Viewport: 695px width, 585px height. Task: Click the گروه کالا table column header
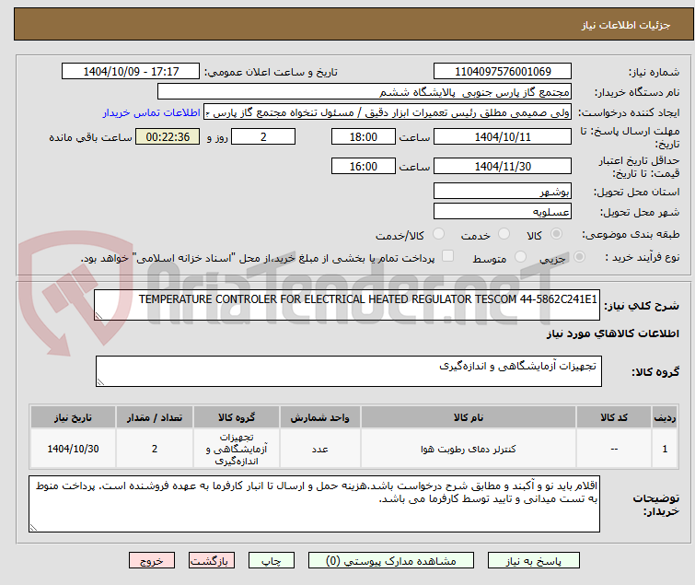click(237, 417)
